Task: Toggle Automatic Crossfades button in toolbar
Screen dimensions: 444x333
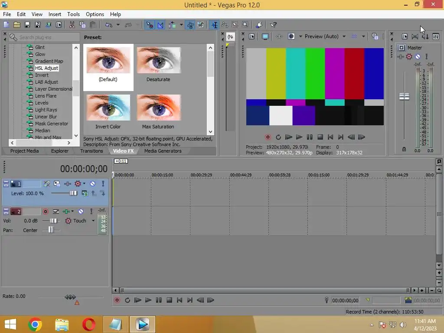Action: [x=160, y=25]
